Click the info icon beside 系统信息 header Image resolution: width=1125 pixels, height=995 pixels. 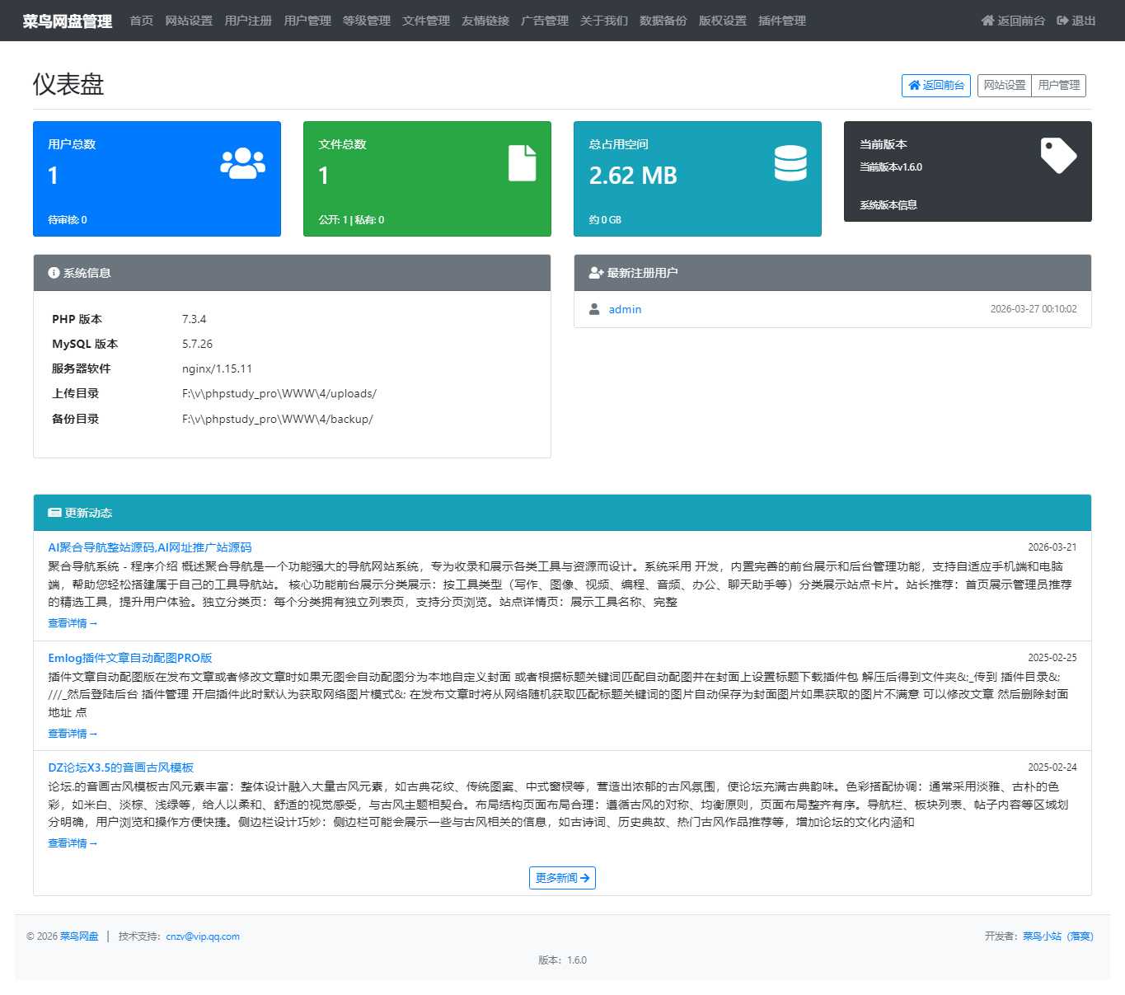coord(54,273)
